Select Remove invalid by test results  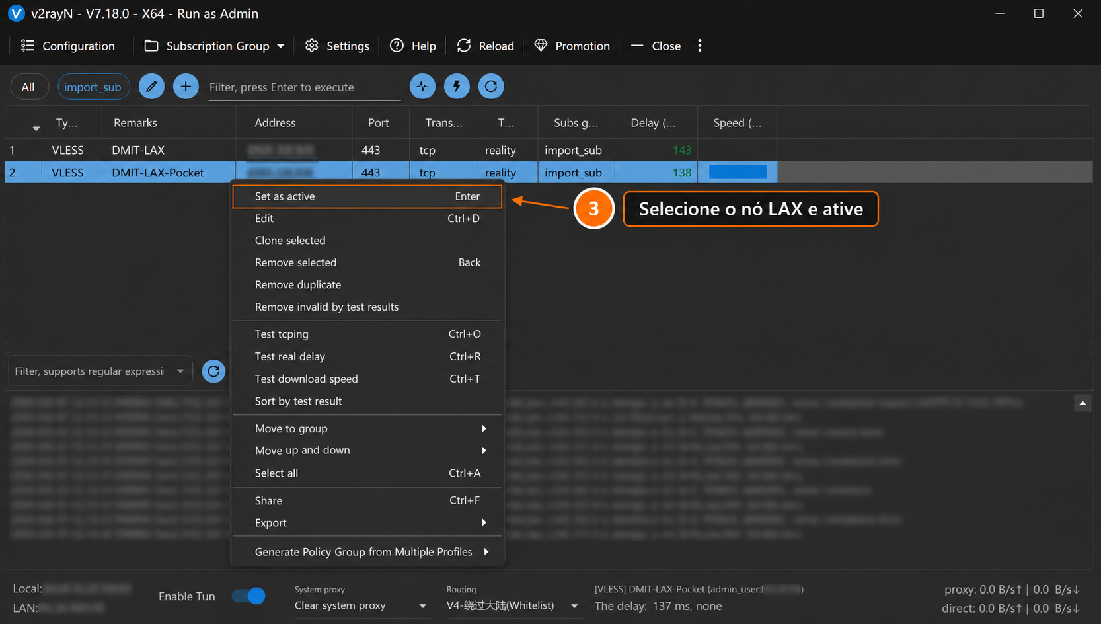click(x=367, y=307)
